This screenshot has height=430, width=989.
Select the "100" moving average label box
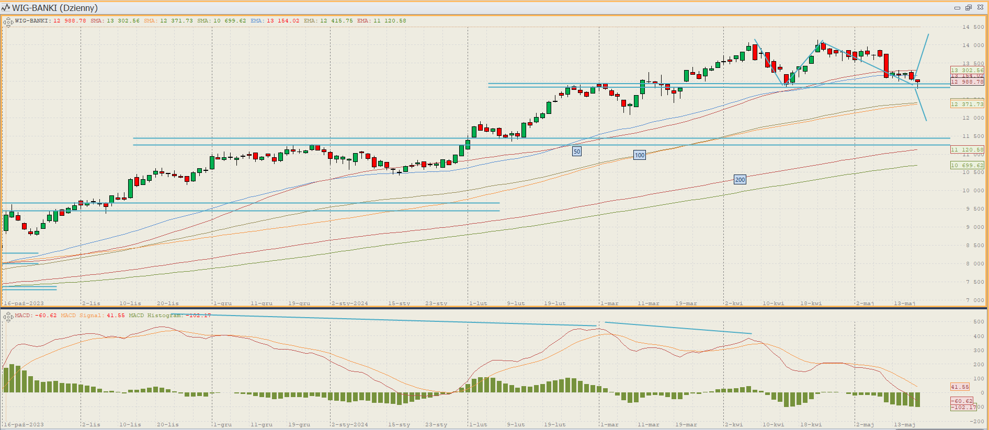click(x=640, y=155)
